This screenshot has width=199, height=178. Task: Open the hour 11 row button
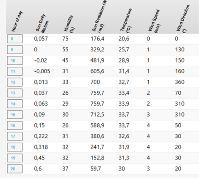[x=15, y=71]
